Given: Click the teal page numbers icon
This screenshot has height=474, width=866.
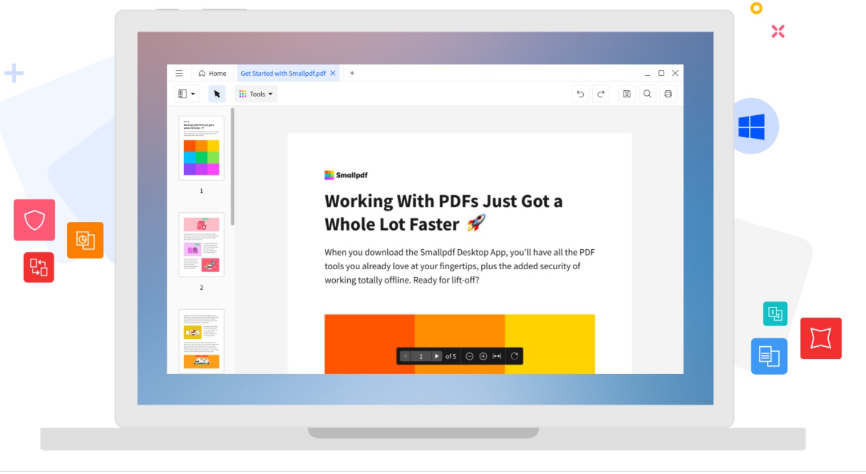Looking at the screenshot, I should point(775,314).
